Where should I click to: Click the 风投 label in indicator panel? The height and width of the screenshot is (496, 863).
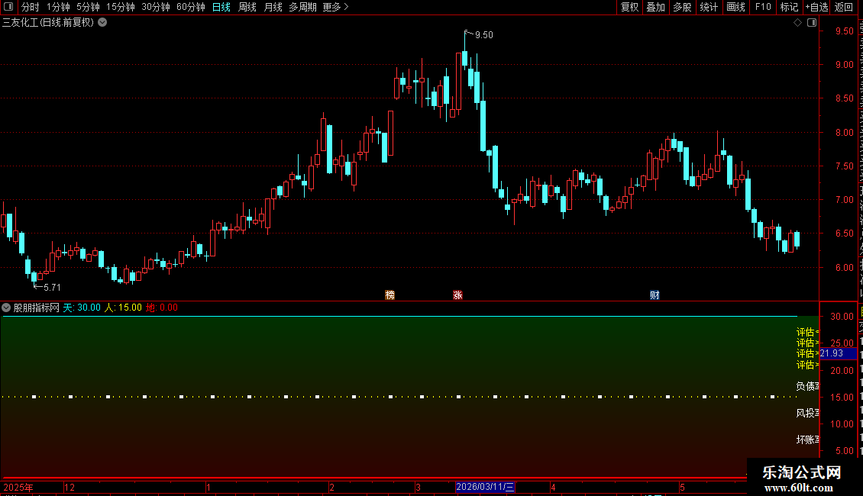pos(807,413)
